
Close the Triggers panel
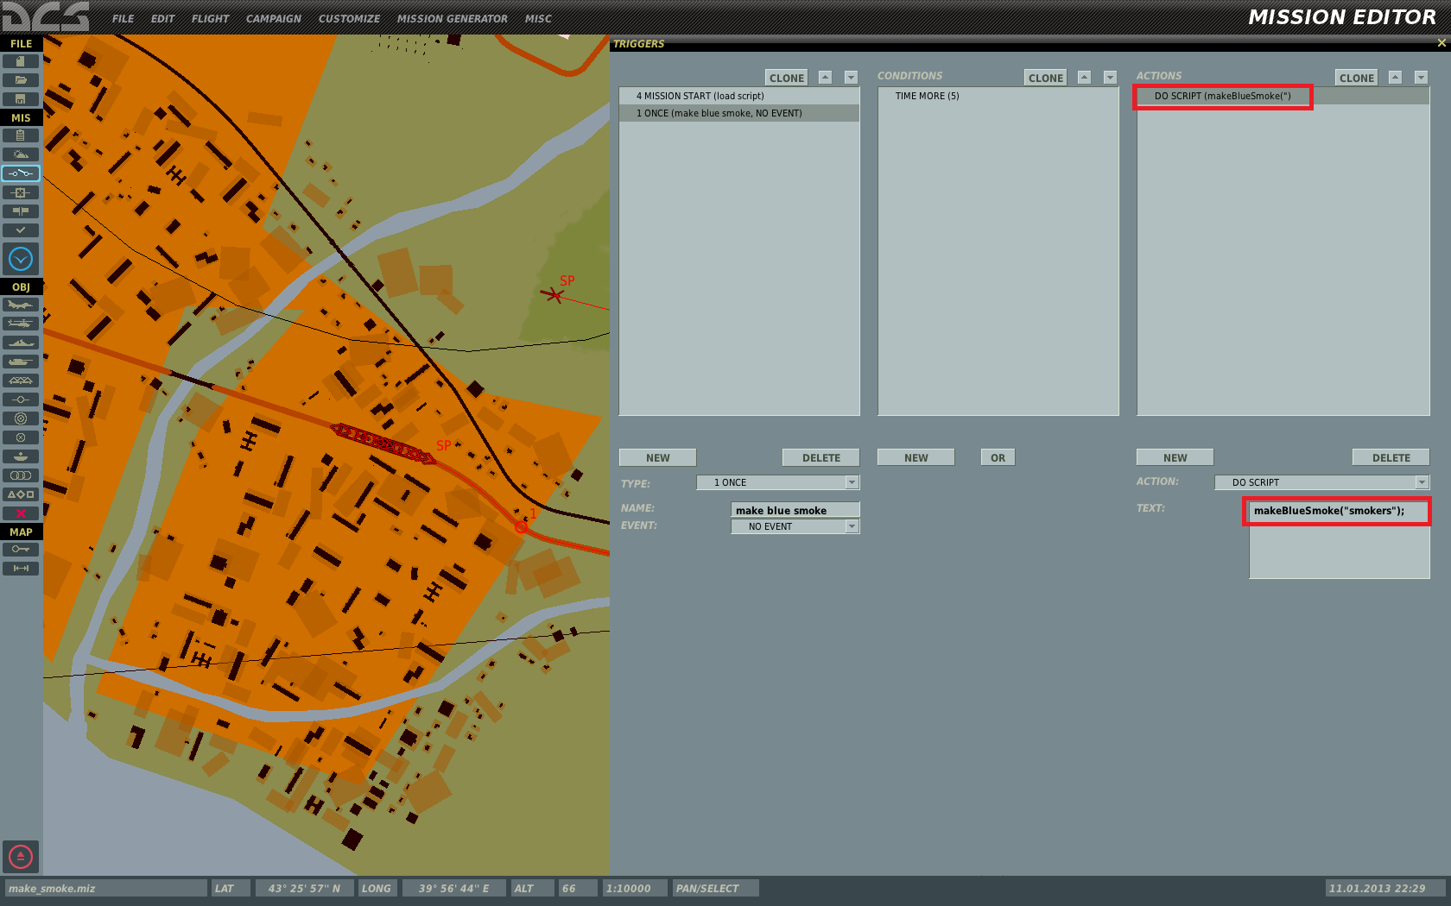point(1441,43)
